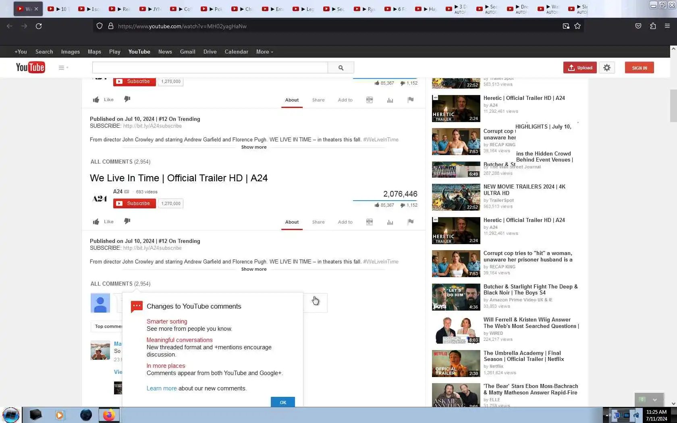
Task: Go to the YouTube home logo
Action: tap(30, 67)
